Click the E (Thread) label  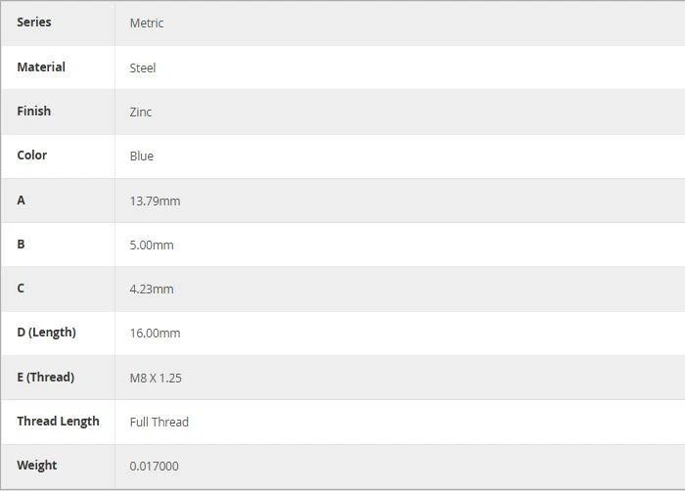click(45, 377)
